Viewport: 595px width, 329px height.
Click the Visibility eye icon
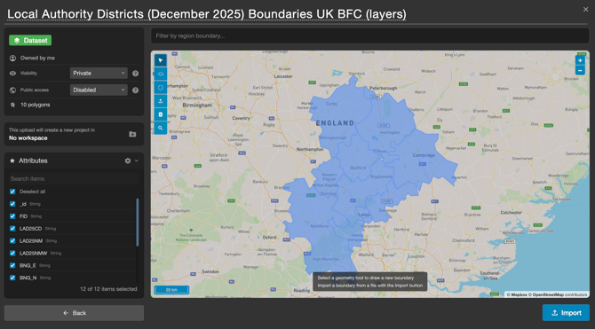click(x=12, y=73)
